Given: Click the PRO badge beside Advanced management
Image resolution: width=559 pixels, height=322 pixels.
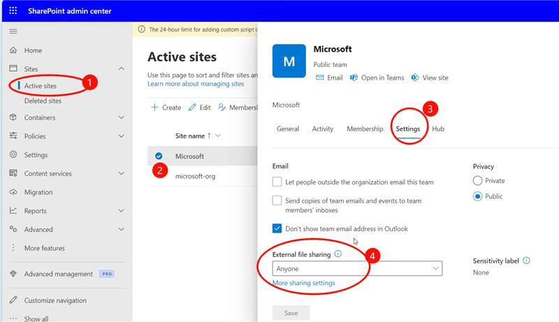Looking at the screenshot, I should pos(107,274).
